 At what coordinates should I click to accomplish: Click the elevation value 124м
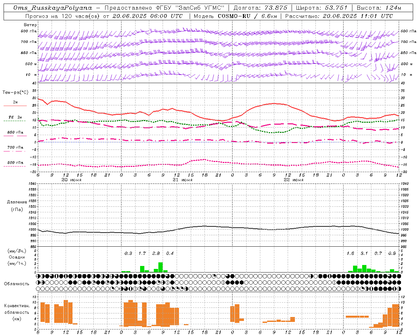tap(394, 8)
